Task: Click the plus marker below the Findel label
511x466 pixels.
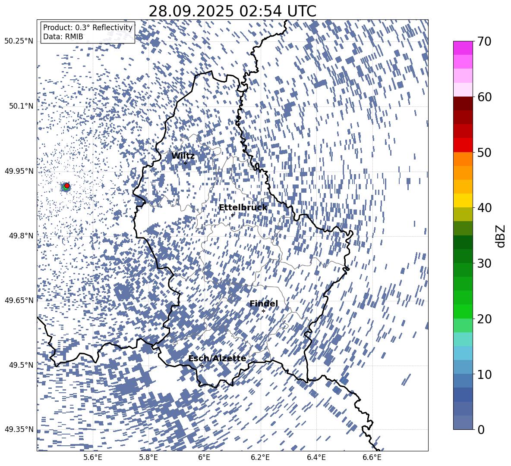Action: pyautogui.click(x=263, y=311)
